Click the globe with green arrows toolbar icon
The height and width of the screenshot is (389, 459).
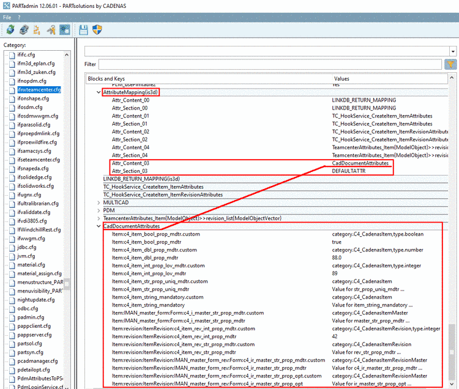tap(10, 29)
